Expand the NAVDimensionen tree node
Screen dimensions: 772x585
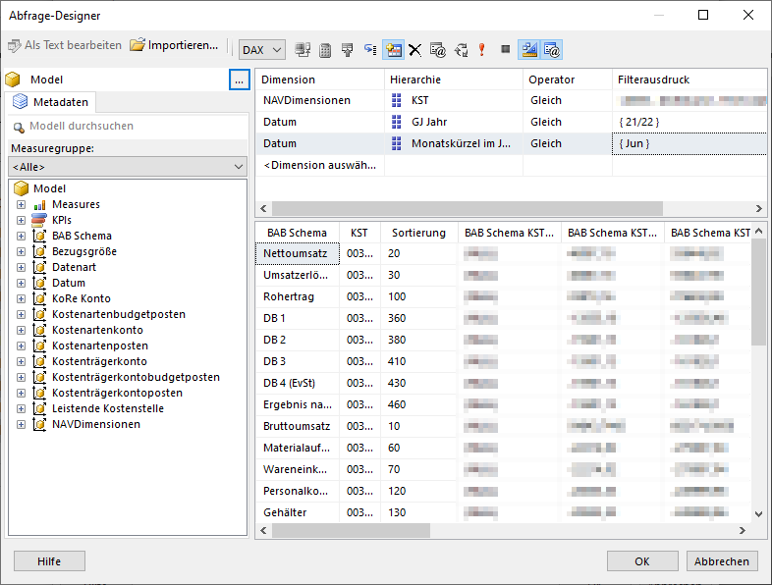tap(22, 424)
